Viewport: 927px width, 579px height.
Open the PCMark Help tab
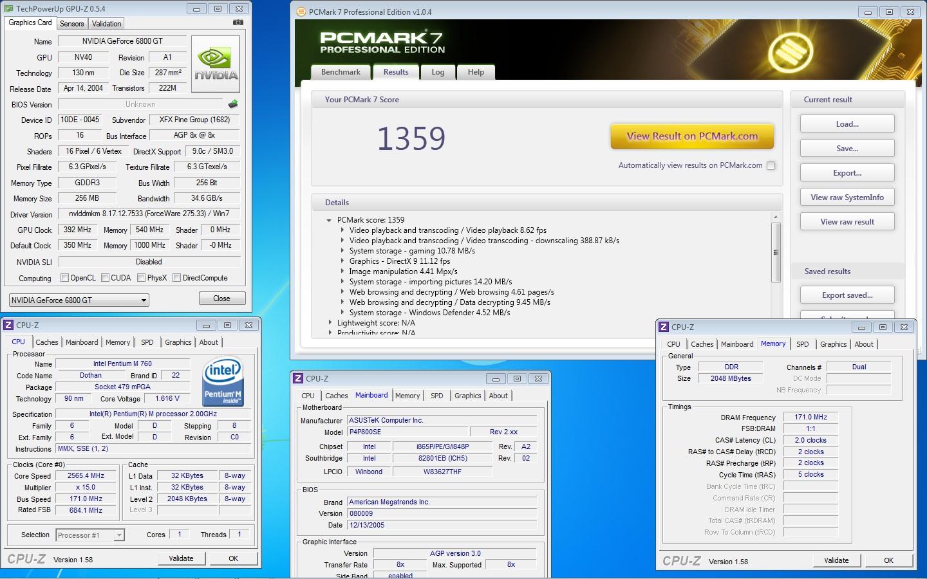(476, 72)
